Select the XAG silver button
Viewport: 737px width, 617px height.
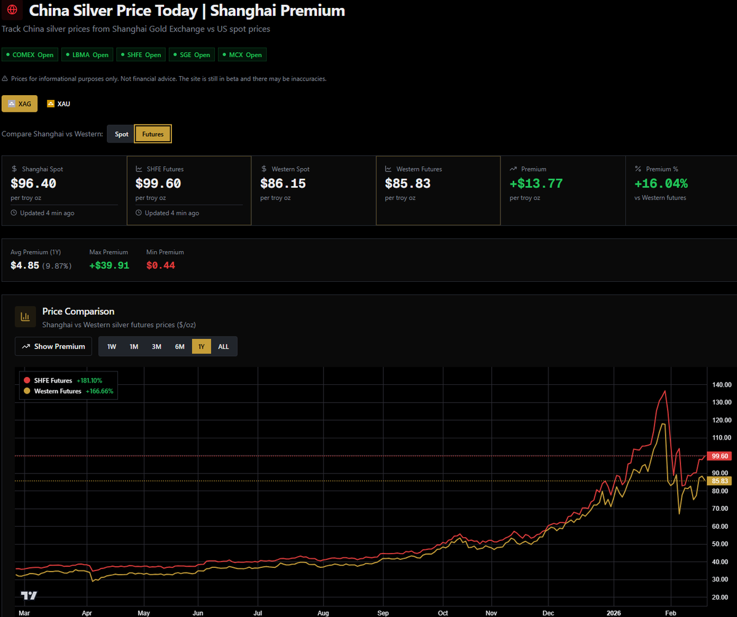click(x=20, y=104)
